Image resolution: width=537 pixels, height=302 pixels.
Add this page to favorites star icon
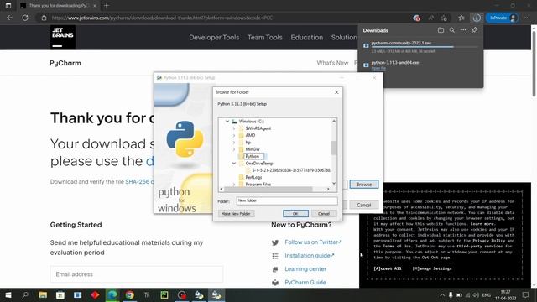(x=444, y=18)
